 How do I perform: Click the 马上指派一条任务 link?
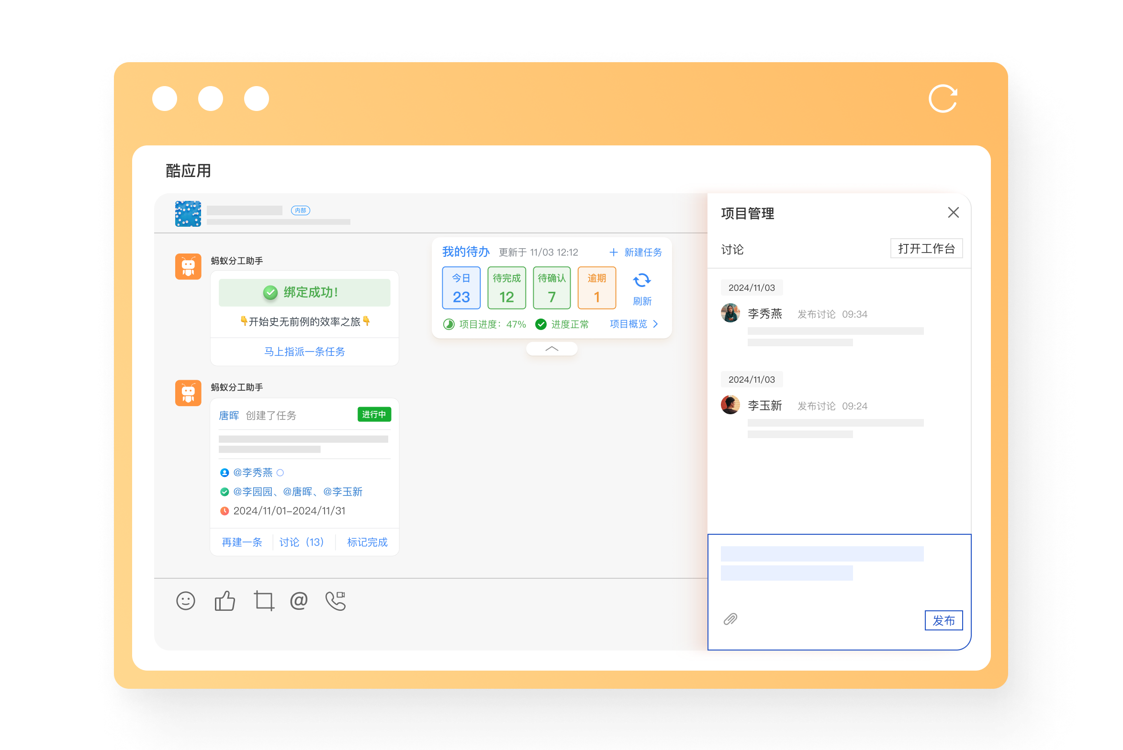point(304,352)
